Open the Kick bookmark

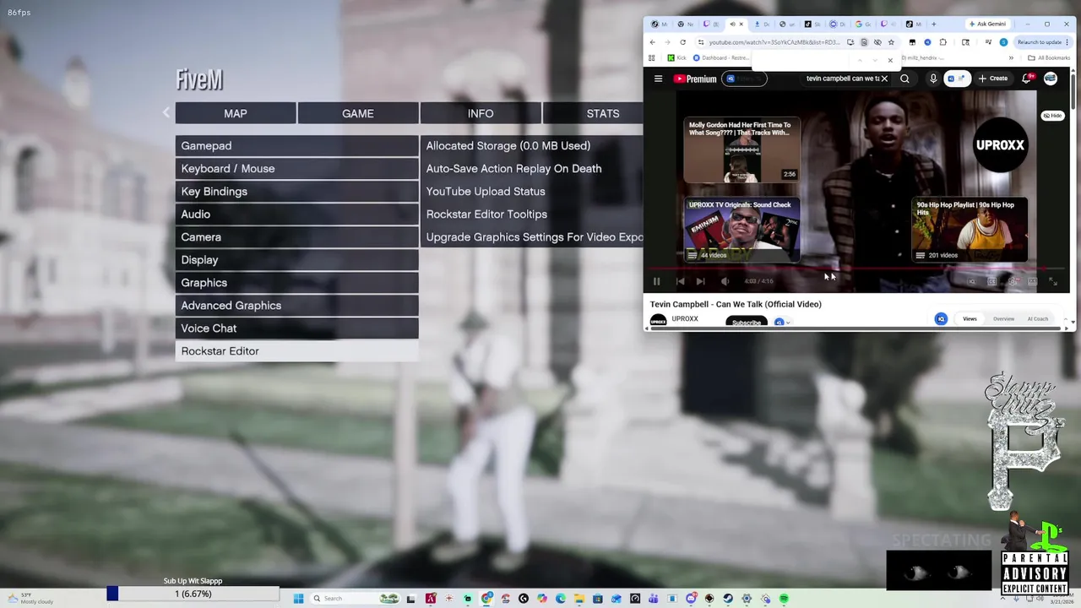point(676,58)
